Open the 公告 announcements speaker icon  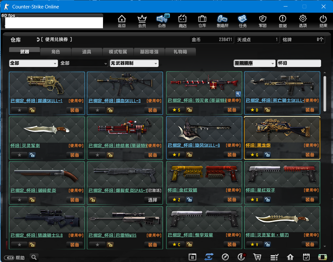(162, 21)
